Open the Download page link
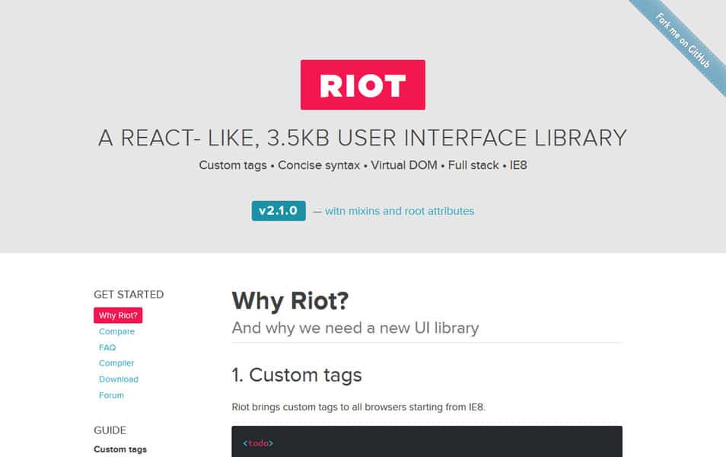Screen dimensions: 726x457 click(119, 379)
